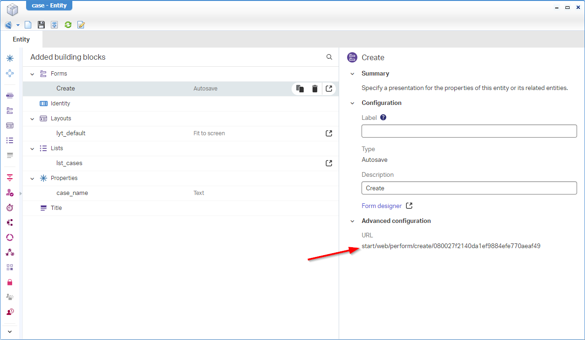The width and height of the screenshot is (585, 340).
Task: Collapse the Advanced configuration section
Action: [x=352, y=221]
